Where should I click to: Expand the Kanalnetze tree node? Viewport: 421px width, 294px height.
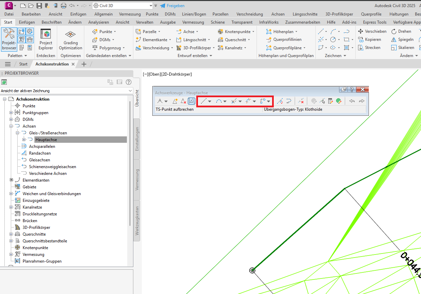point(11,207)
